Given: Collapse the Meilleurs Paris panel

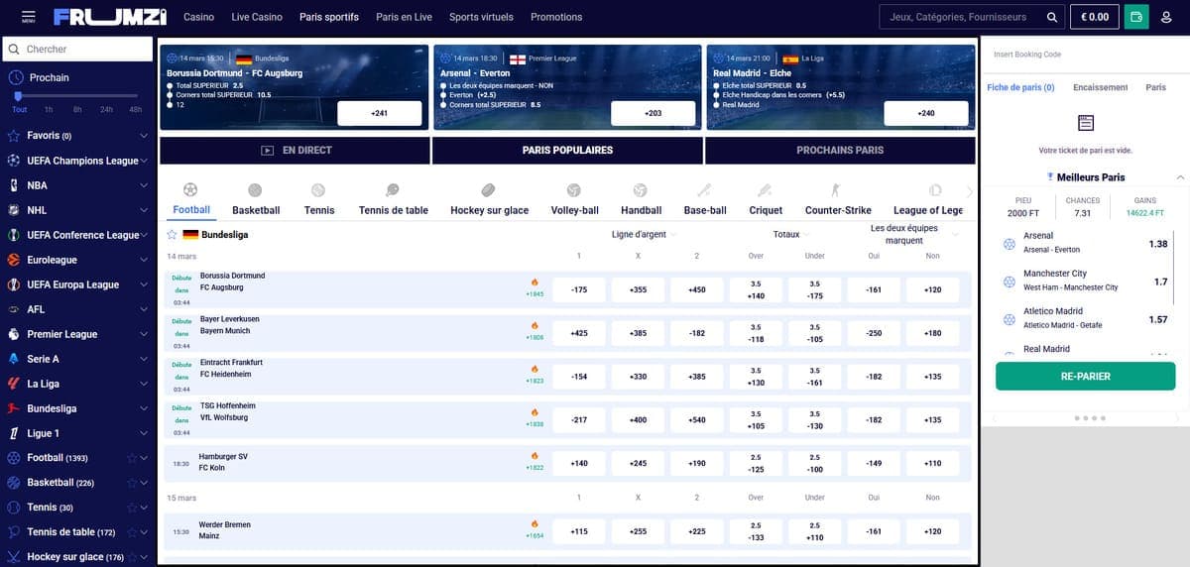Looking at the screenshot, I should (x=1180, y=177).
